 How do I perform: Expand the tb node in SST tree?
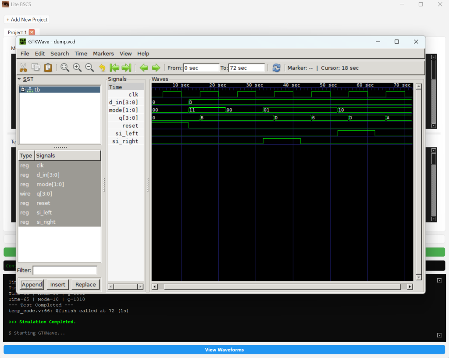click(x=23, y=89)
